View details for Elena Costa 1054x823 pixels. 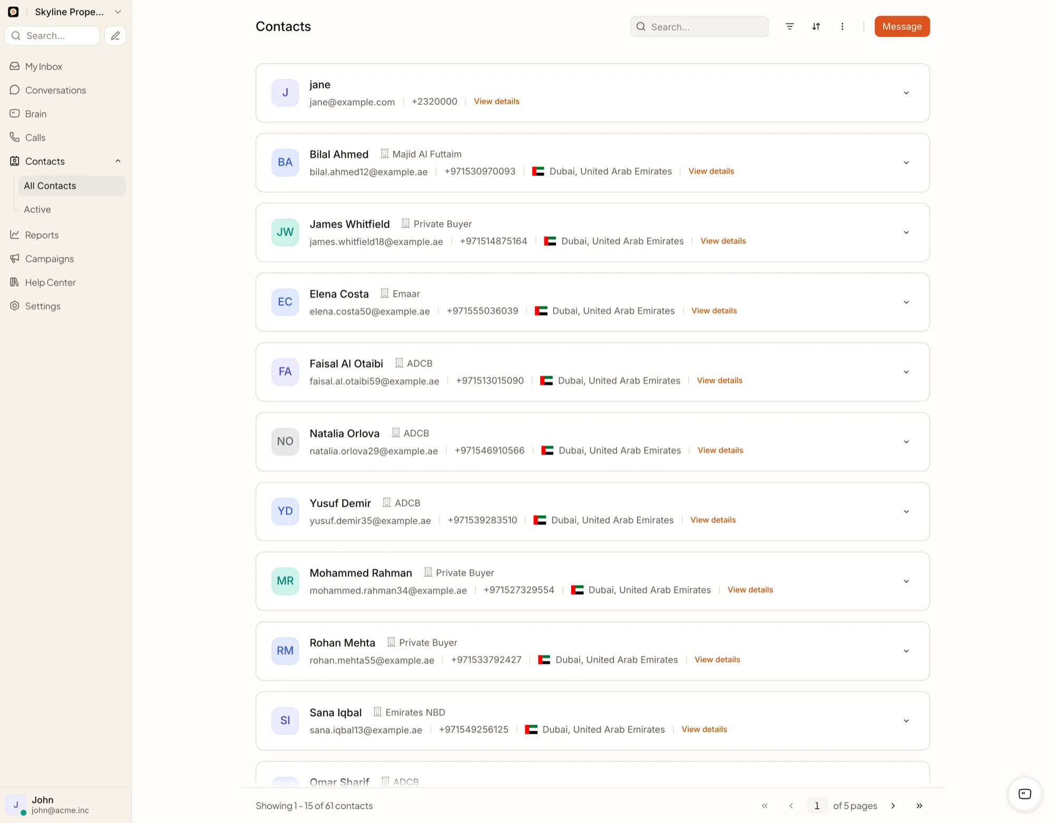pos(714,311)
